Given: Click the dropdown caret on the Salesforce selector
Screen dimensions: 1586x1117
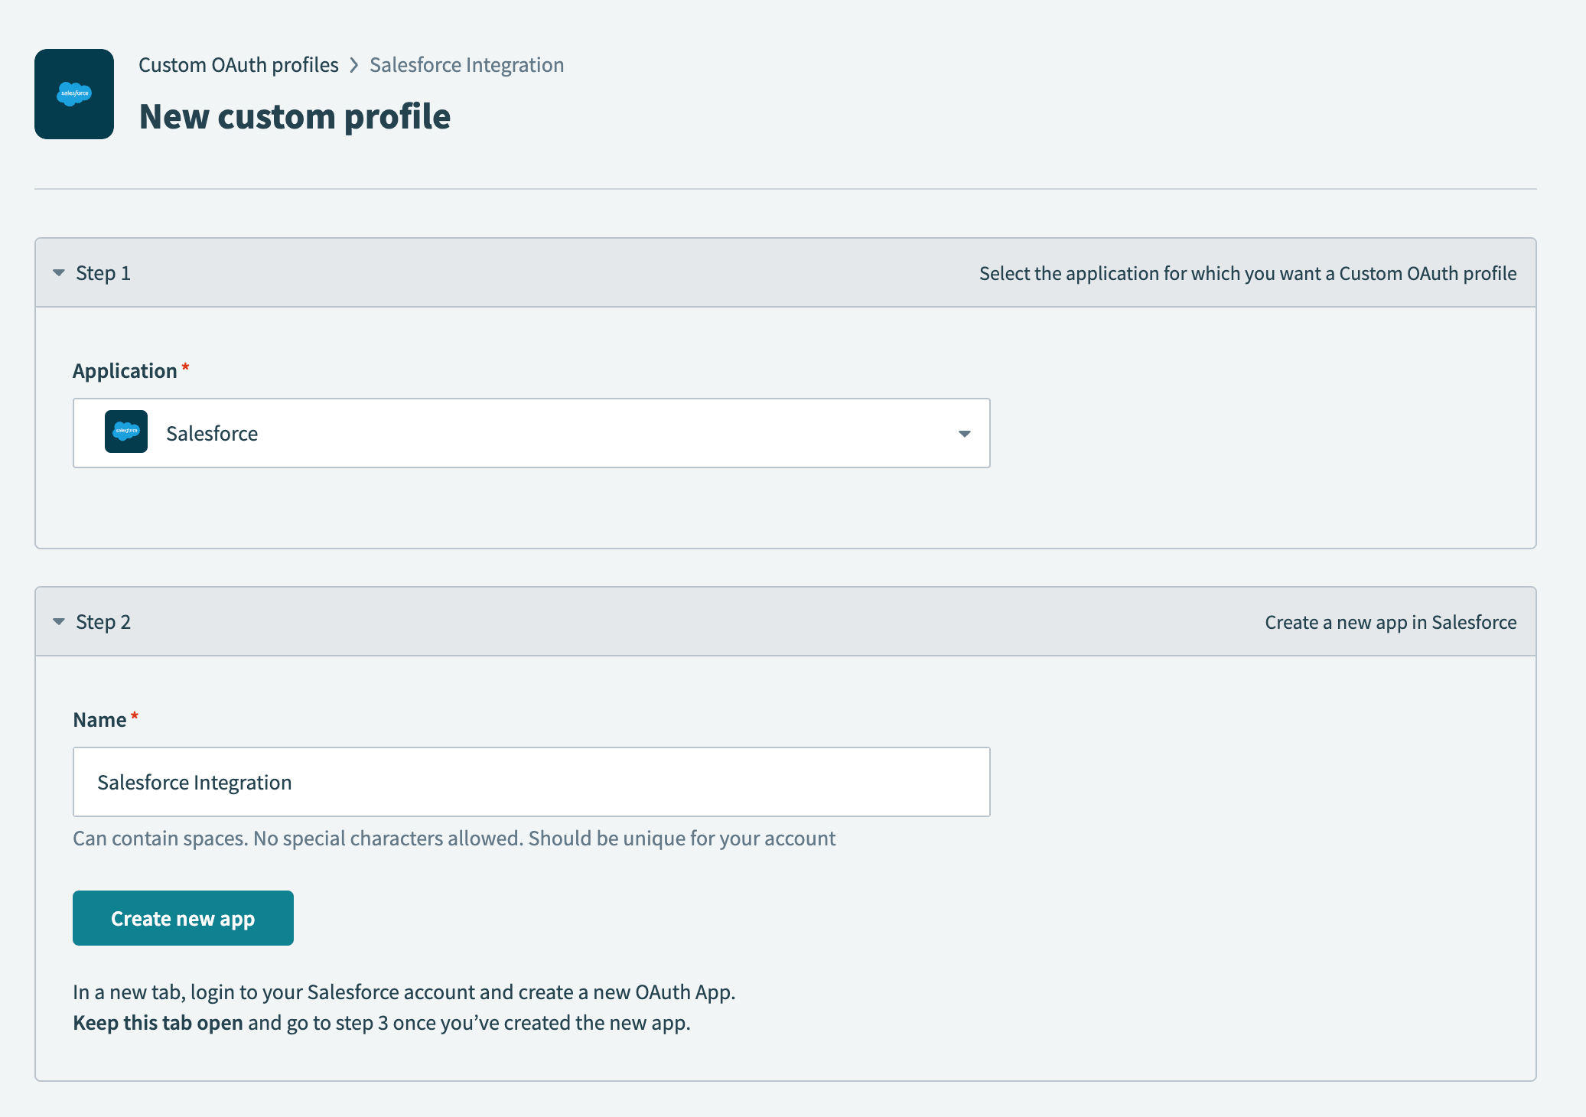Looking at the screenshot, I should tap(964, 433).
